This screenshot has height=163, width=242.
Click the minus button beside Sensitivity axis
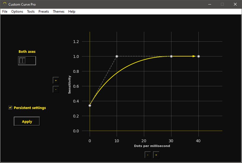click(x=56, y=89)
